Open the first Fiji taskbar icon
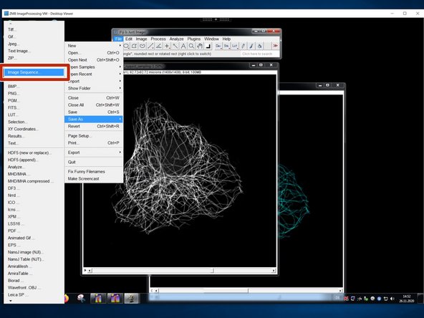The image size is (424, 318). (x=98, y=299)
